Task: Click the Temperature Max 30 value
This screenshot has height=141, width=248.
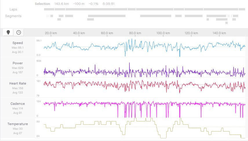Action: [18, 129]
